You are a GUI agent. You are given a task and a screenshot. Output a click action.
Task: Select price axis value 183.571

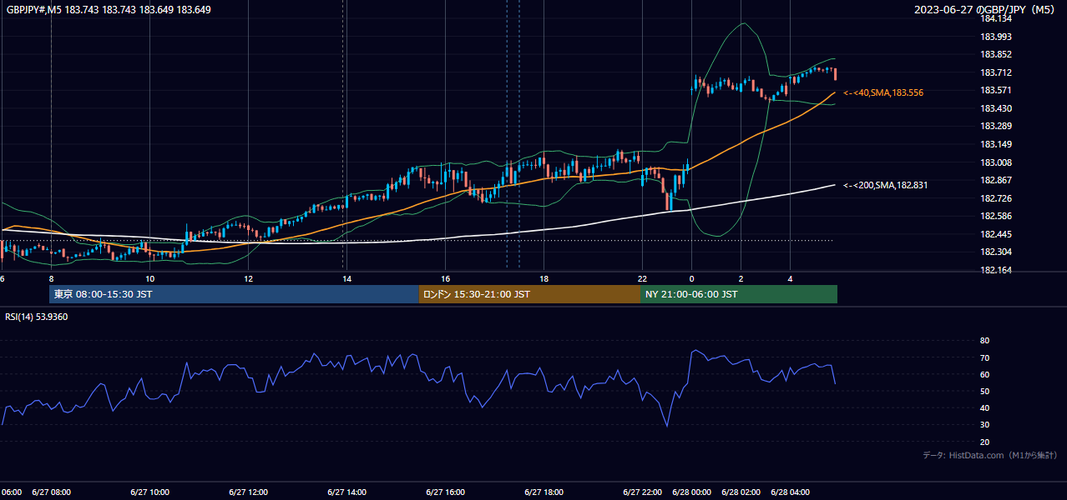click(995, 91)
